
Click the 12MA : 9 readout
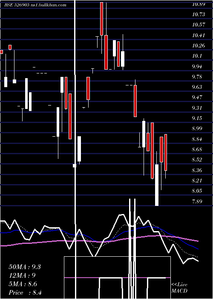(22, 276)
